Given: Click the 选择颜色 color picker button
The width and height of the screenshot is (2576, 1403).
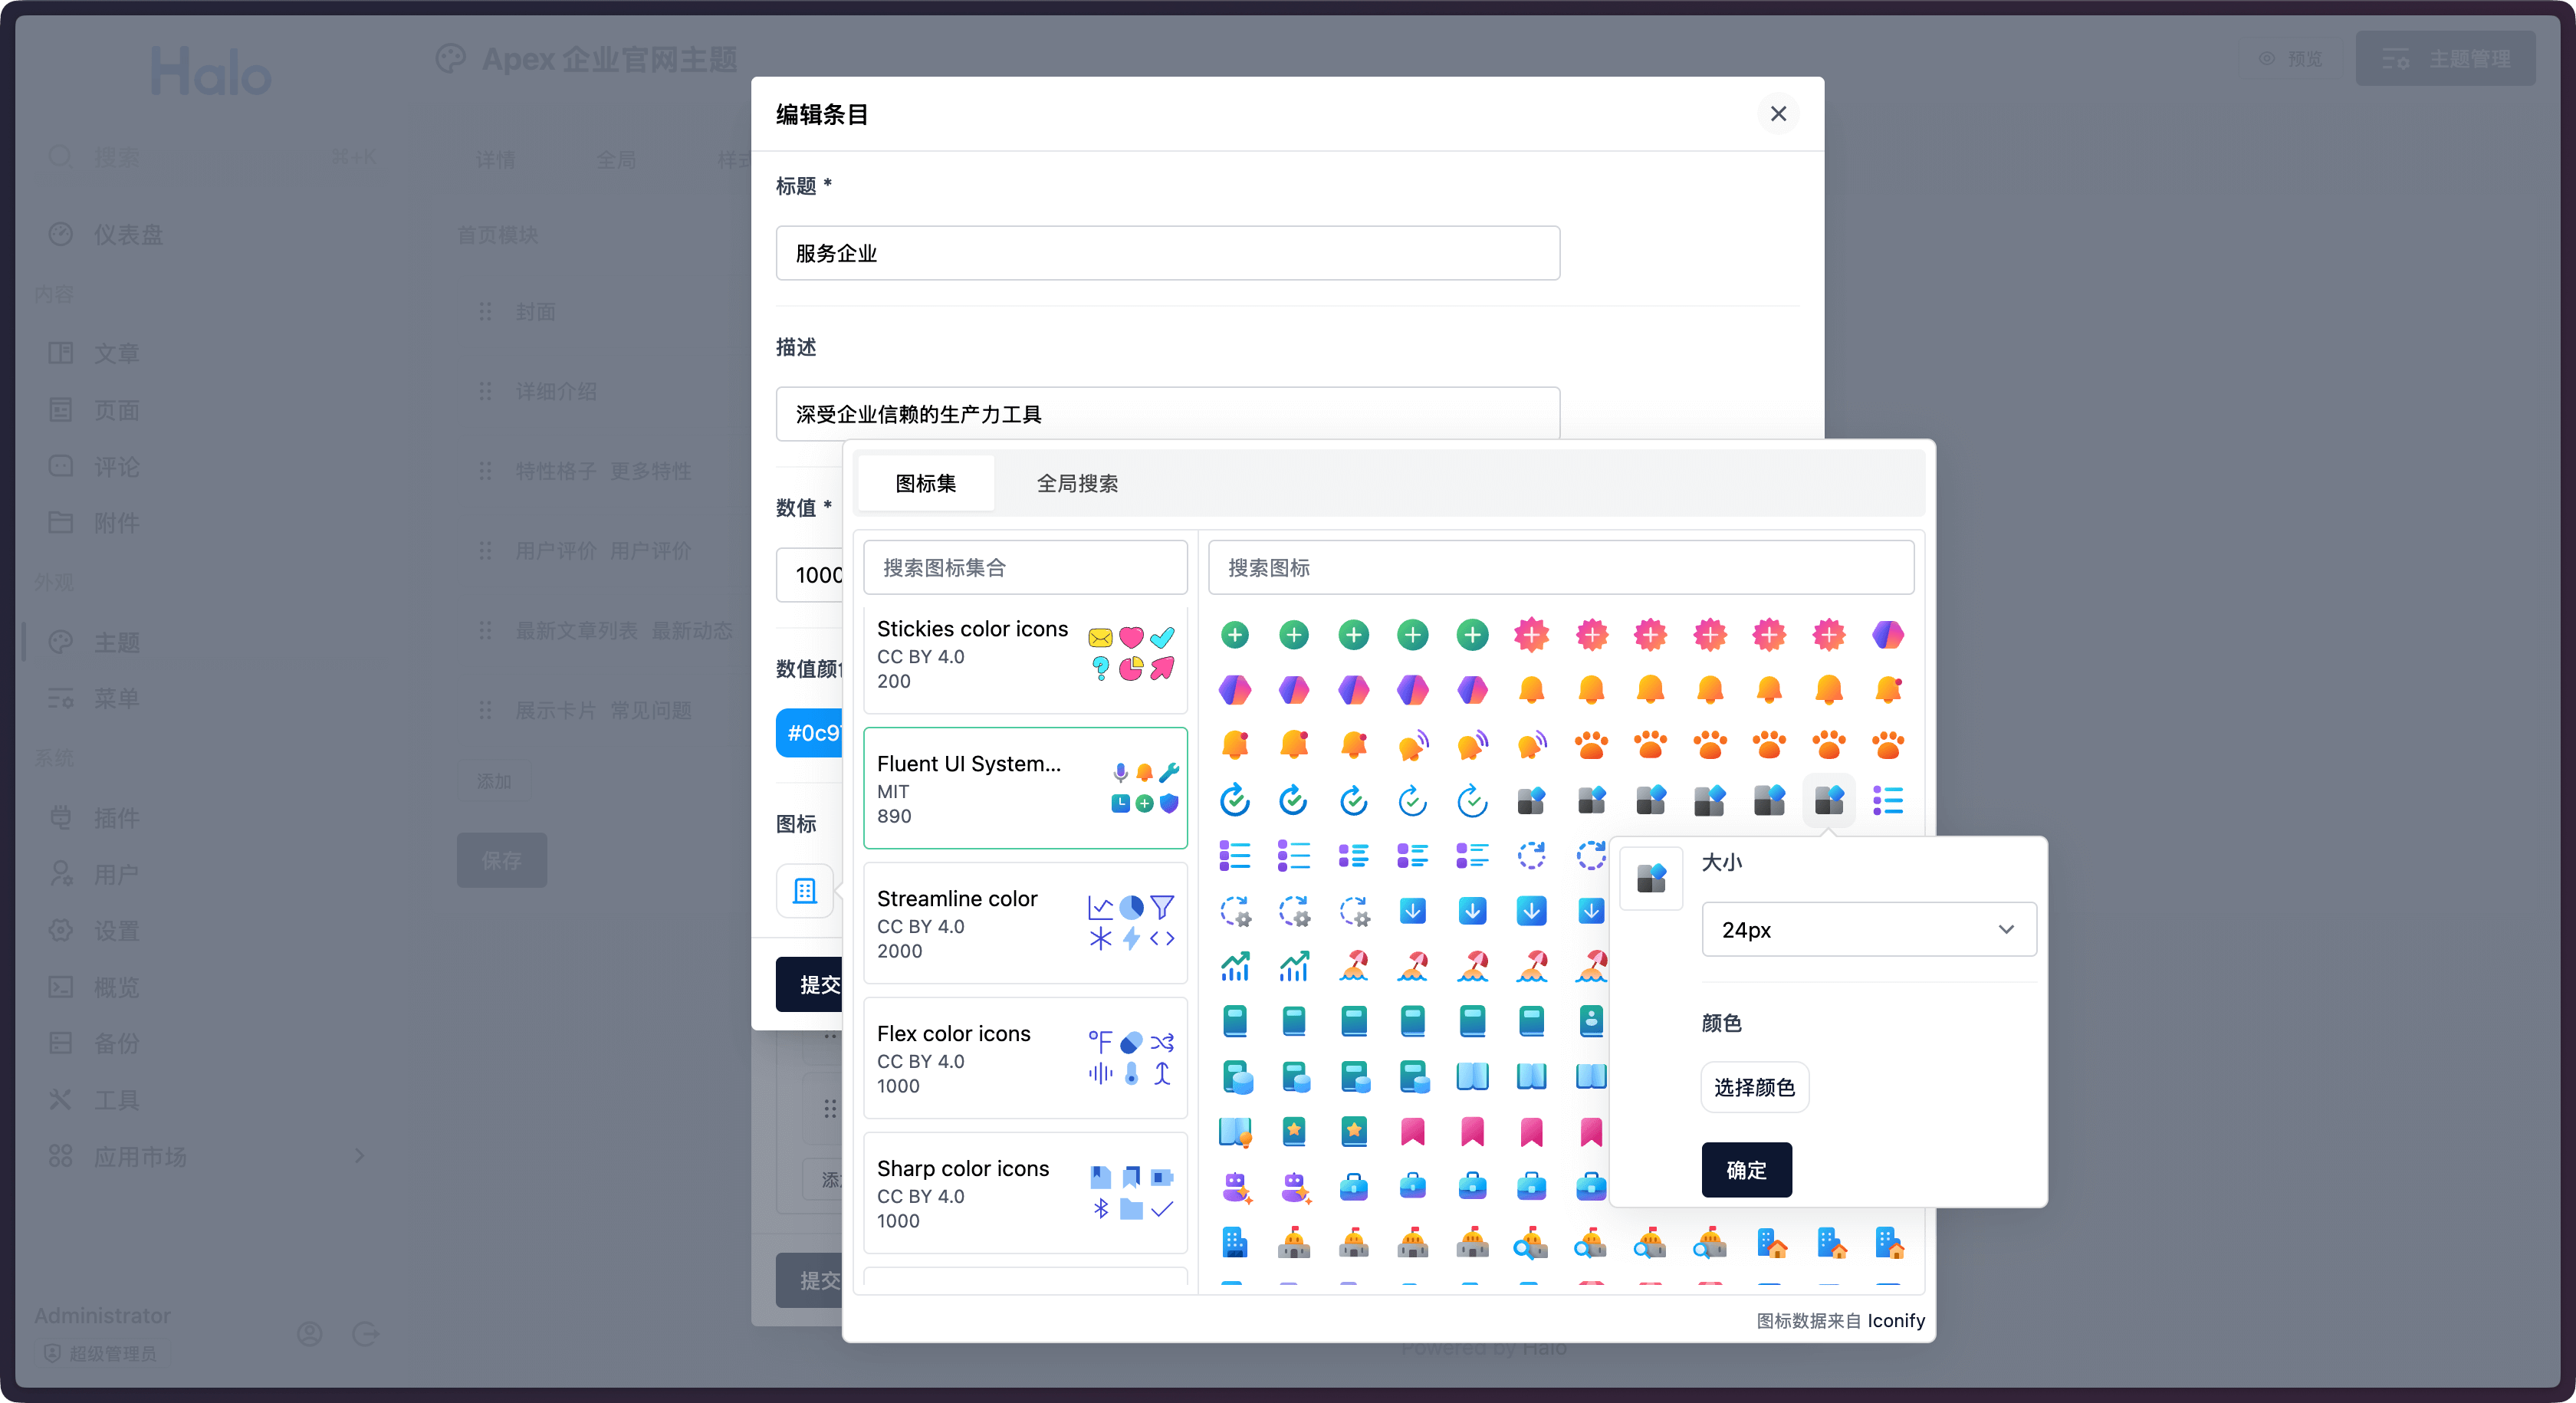Looking at the screenshot, I should (x=1754, y=1087).
